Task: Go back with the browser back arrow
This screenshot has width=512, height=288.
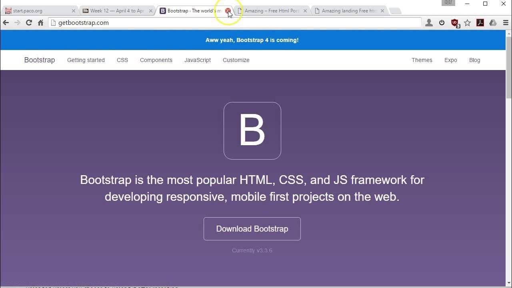Action: (6, 23)
